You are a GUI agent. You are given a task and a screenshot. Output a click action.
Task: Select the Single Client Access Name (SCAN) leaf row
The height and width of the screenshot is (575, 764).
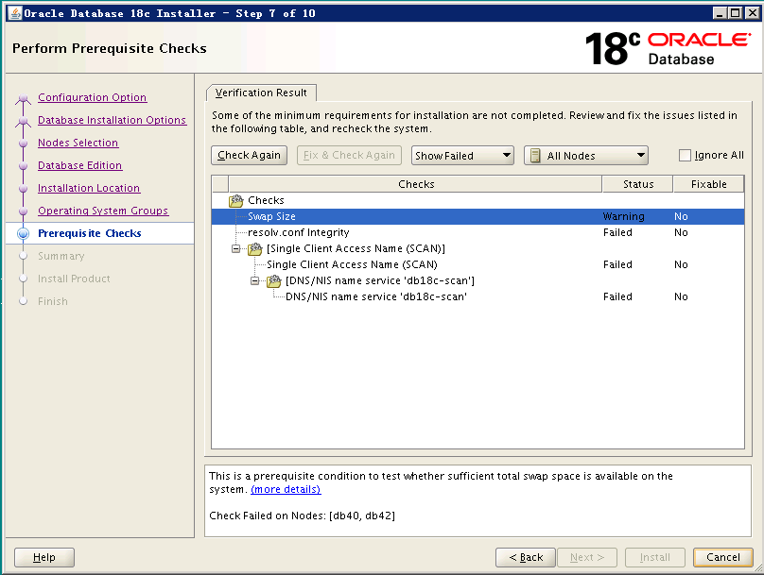(x=477, y=264)
